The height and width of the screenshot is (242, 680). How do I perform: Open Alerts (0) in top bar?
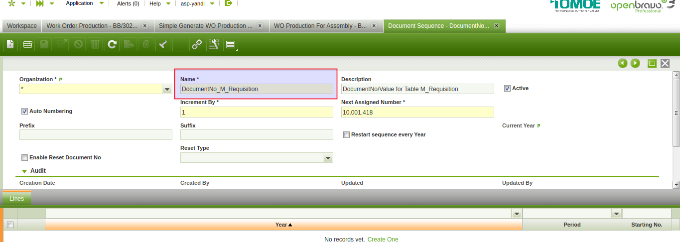(128, 3)
